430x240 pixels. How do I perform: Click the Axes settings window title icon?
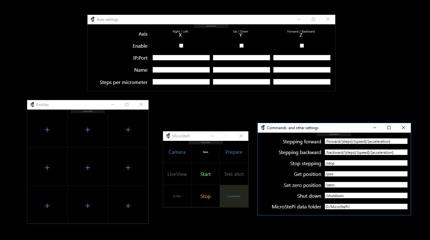pyautogui.click(x=93, y=20)
